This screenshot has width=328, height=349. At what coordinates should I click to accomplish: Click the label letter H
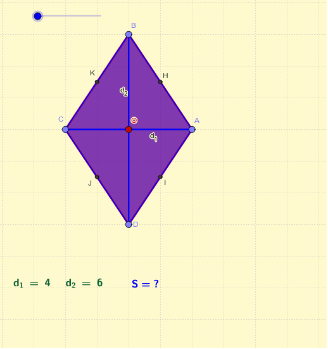[x=166, y=76]
